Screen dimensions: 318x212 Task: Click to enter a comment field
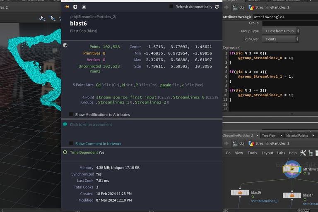pyautogui.click(x=91, y=124)
